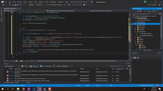The width and height of the screenshot is (163, 91).
Task: Click the notification icon in status bar corner
Action: [158, 85]
